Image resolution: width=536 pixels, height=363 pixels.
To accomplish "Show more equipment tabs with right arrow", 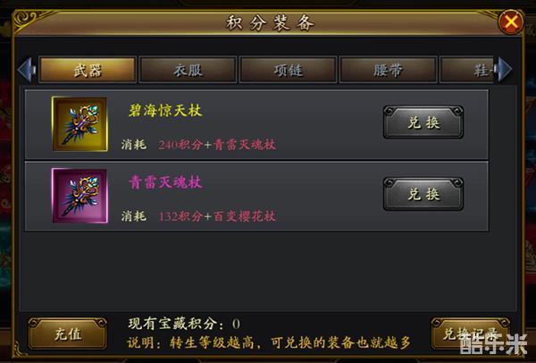I will coord(504,70).
